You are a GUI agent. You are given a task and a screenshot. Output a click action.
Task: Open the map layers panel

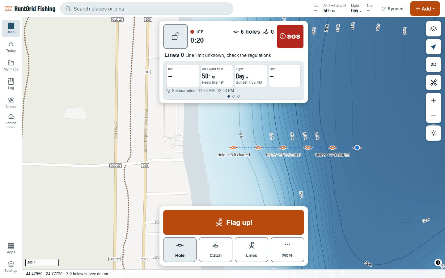click(x=433, y=29)
